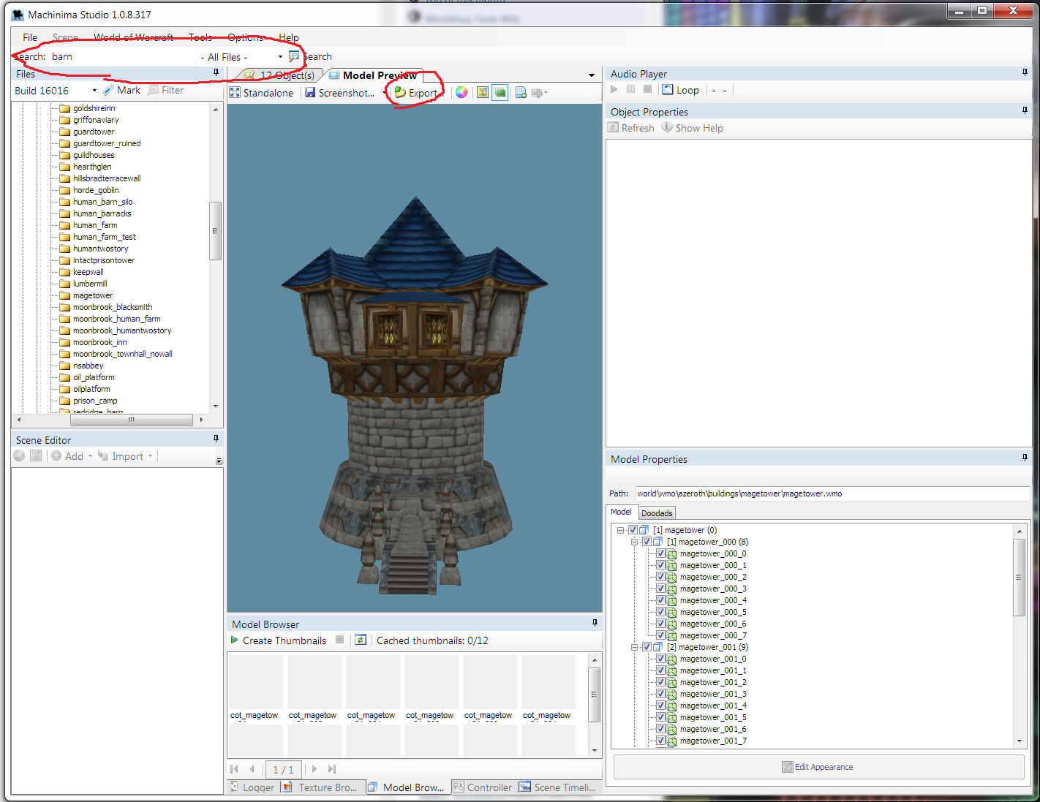Click the Search text input field
Viewport: 1040px width, 802px height.
click(122, 57)
